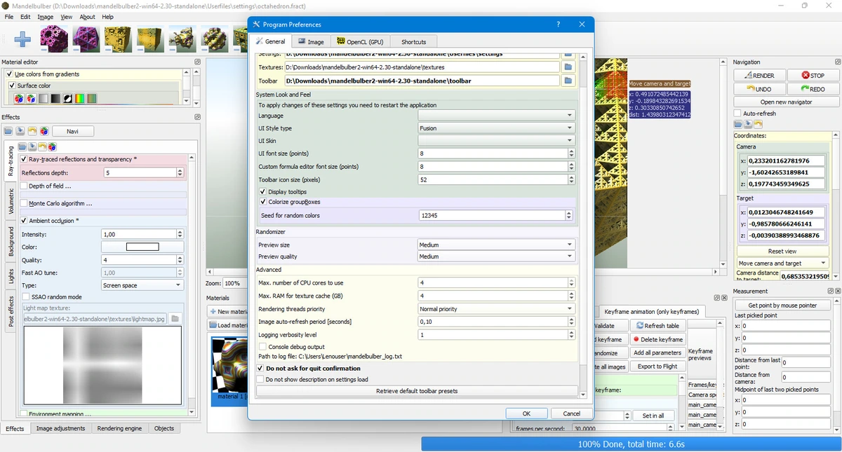This screenshot has width=842, height=452.
Task: Browse for Toolbar folder icon
Action: pos(568,81)
